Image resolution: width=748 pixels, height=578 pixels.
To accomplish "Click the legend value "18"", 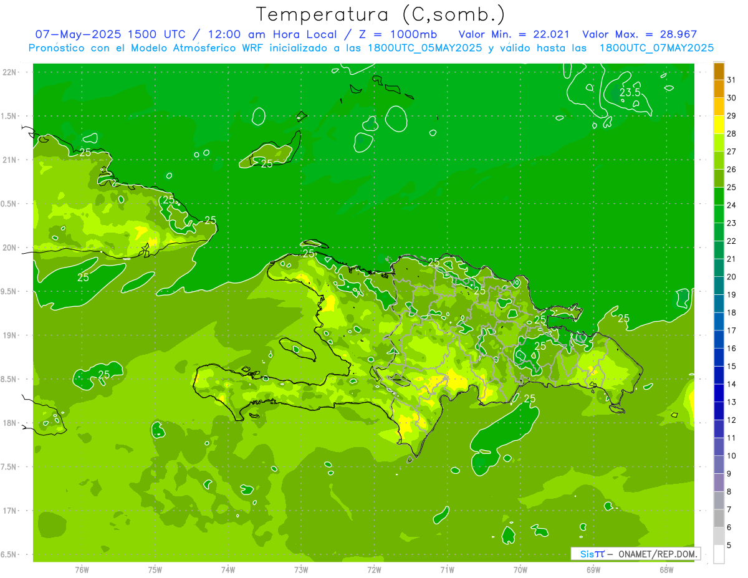I will [731, 312].
